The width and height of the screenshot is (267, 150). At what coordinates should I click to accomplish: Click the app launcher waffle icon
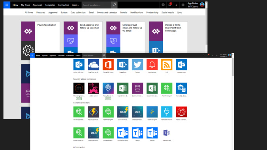(7, 5)
